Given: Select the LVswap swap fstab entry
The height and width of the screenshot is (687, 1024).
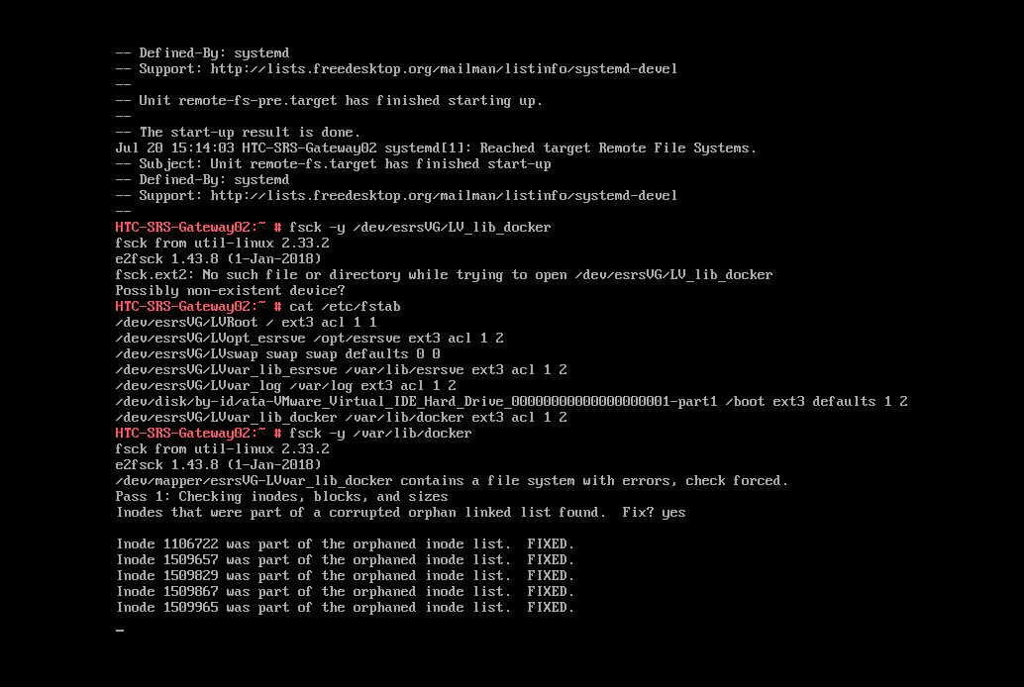Looking at the screenshot, I should (x=277, y=354).
